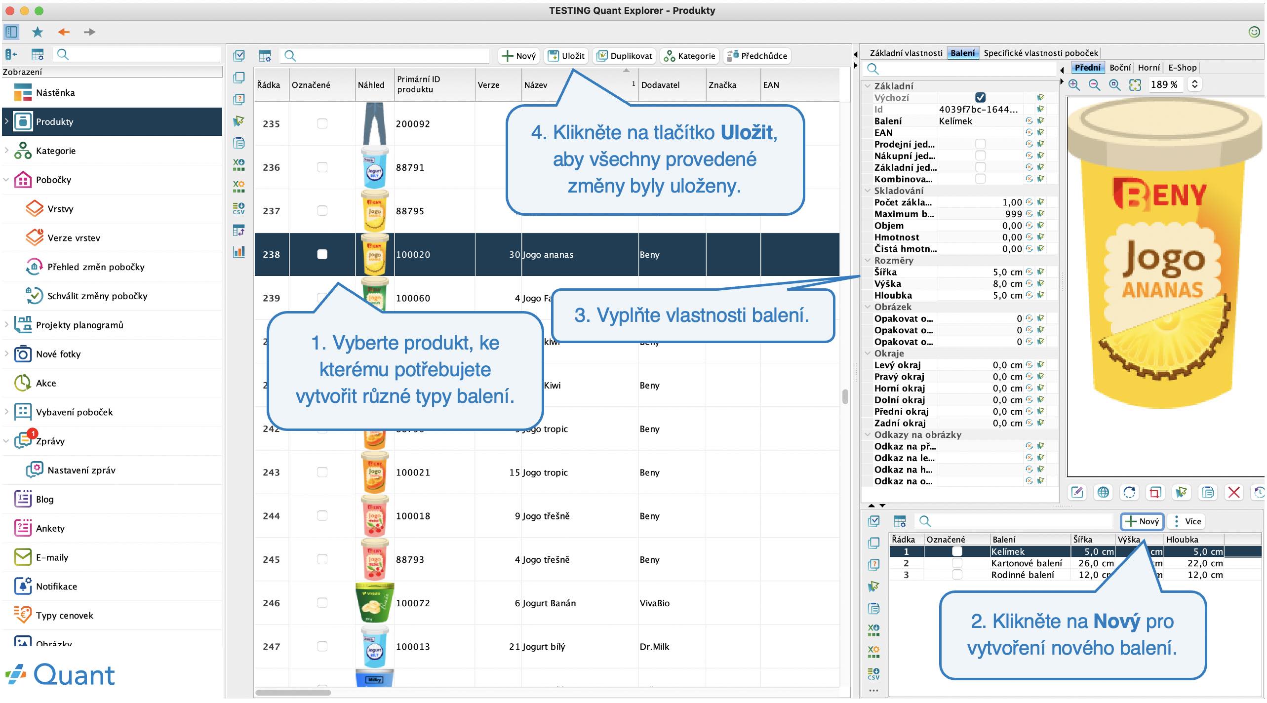The image size is (1267, 703).
Task: Open E-maily section
Action: (52, 557)
